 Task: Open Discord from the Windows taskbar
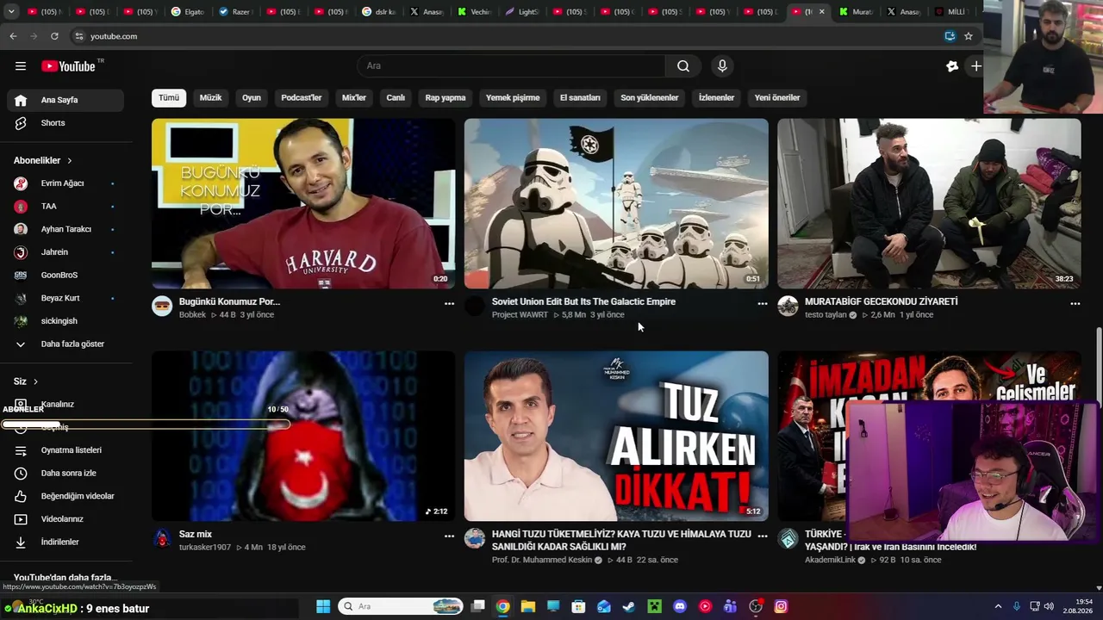click(680, 606)
